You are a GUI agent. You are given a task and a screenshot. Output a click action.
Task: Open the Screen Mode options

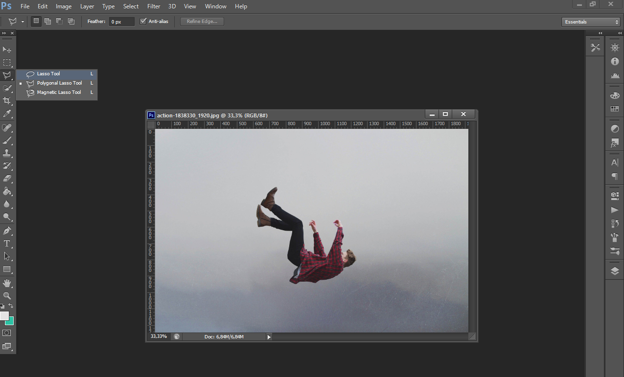tap(7, 346)
